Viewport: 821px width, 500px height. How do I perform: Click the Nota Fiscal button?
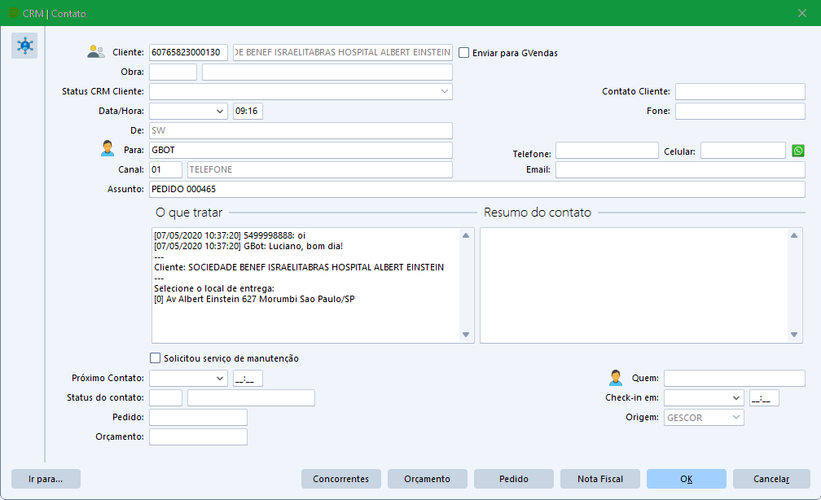click(599, 479)
